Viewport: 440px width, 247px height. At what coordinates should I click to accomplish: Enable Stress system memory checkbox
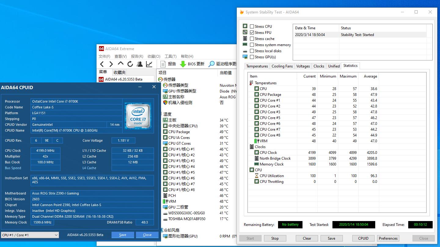click(x=252, y=45)
